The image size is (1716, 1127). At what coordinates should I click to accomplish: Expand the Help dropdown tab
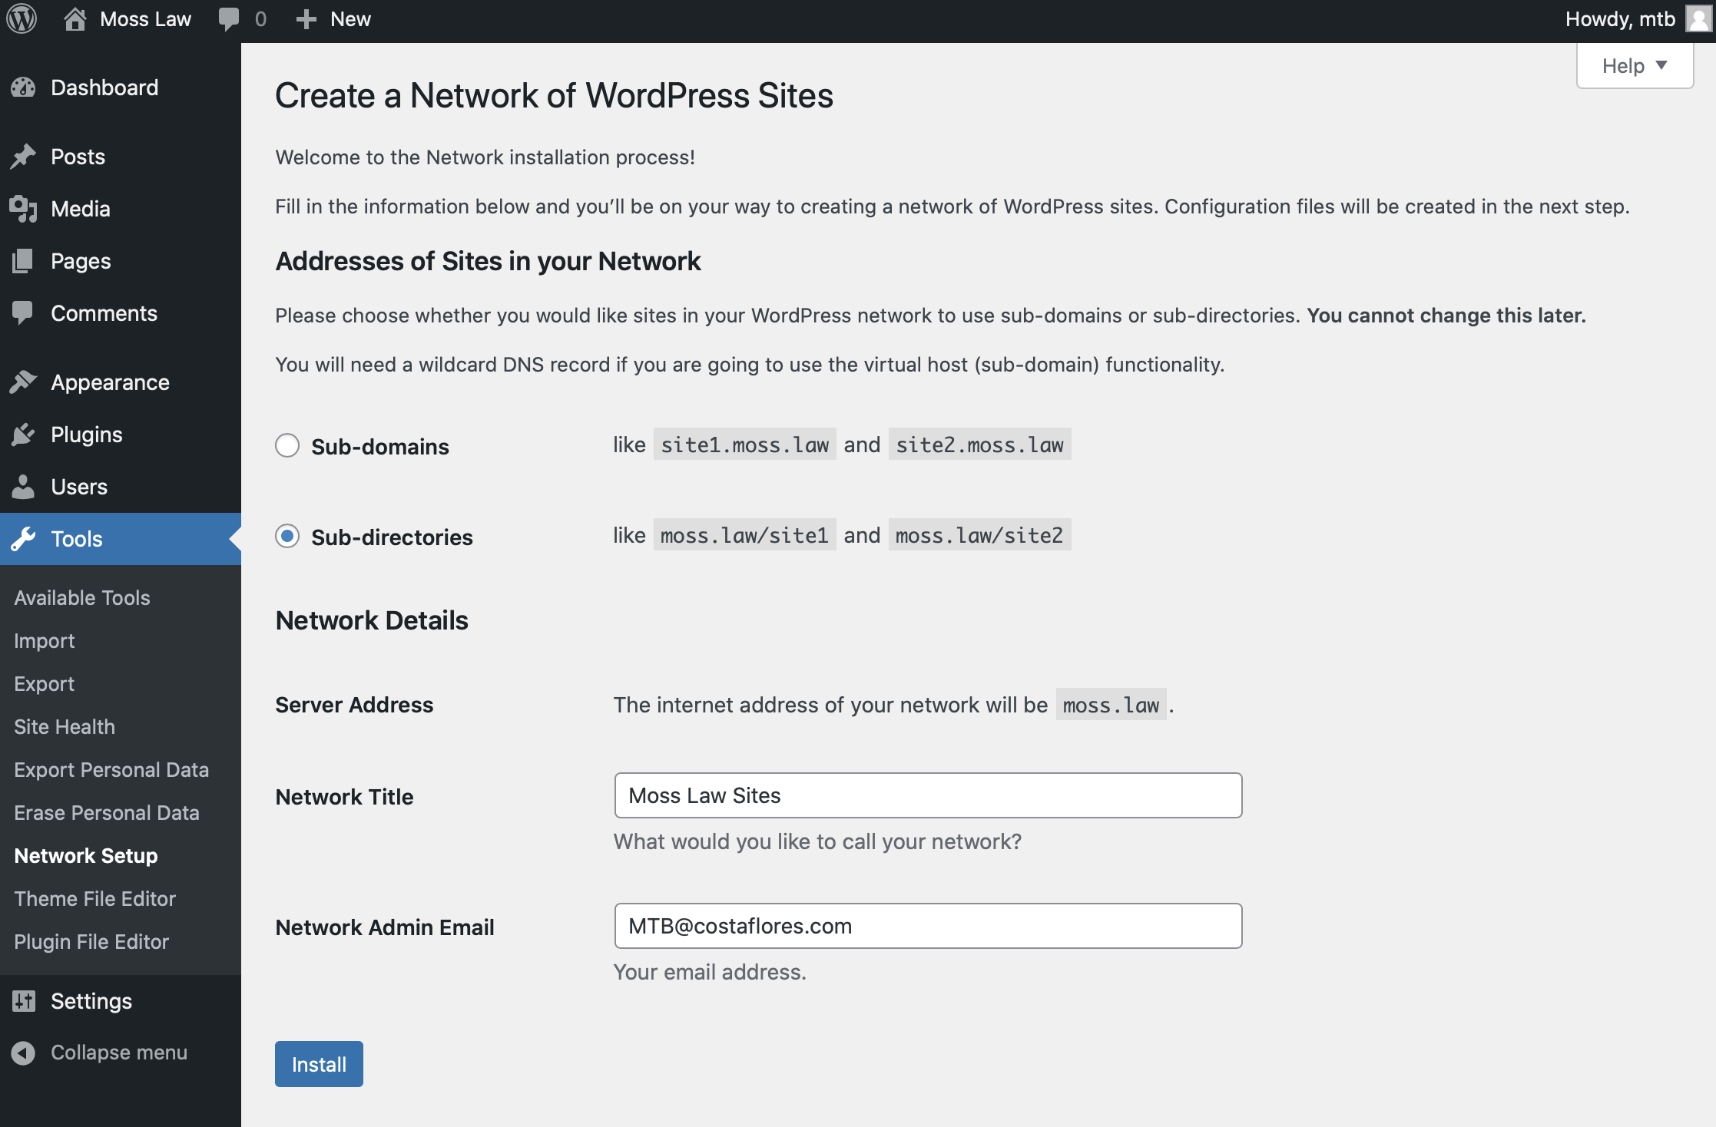click(x=1635, y=66)
